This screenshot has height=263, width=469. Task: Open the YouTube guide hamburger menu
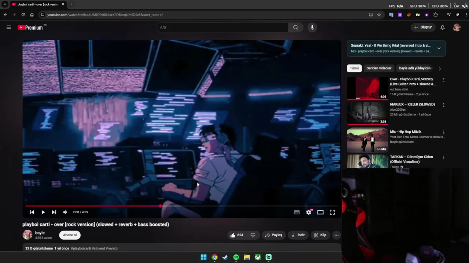click(9, 27)
